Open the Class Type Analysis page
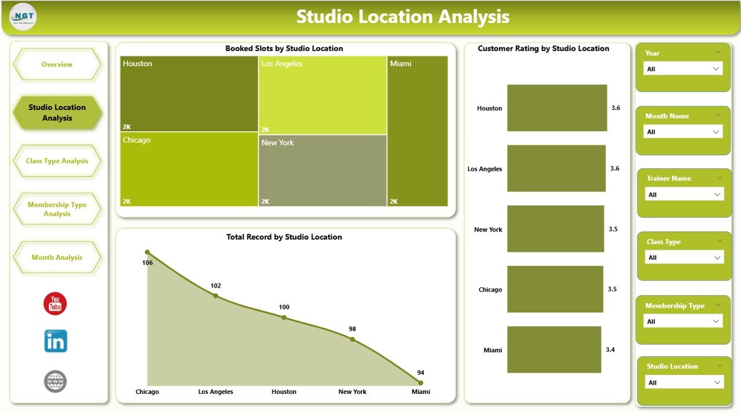 (x=57, y=161)
